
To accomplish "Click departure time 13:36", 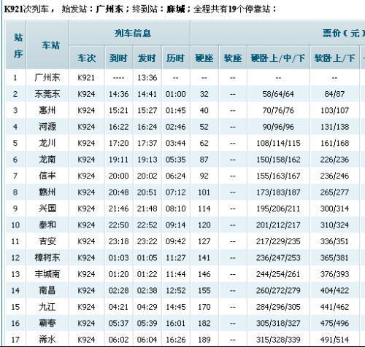I will pyautogui.click(x=147, y=78).
